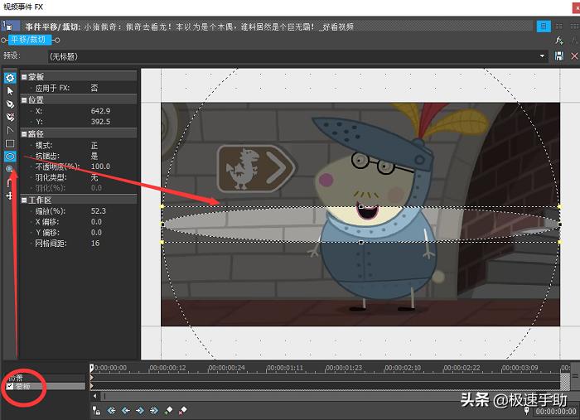Collapse the 工作区 properties section
This screenshot has width=580, height=420.
(24, 200)
